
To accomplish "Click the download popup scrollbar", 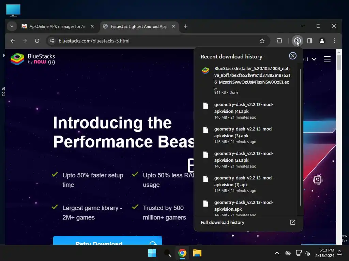I will click(x=300, y=138).
